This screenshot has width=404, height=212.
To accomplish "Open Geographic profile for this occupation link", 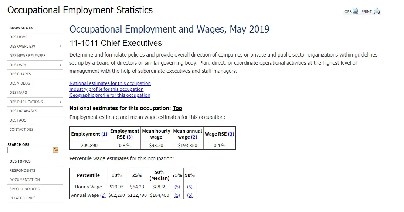I will [110, 95].
